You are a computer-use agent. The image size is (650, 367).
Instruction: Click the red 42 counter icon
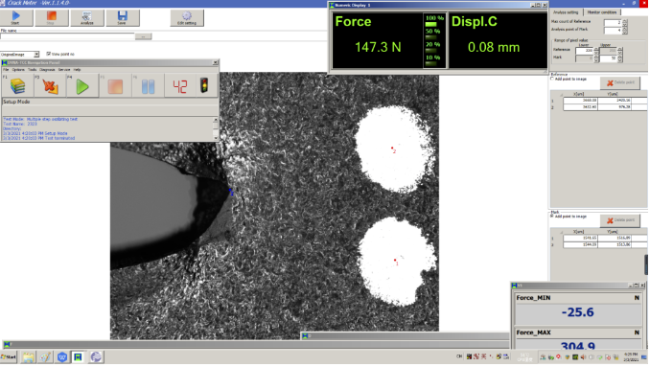[180, 86]
